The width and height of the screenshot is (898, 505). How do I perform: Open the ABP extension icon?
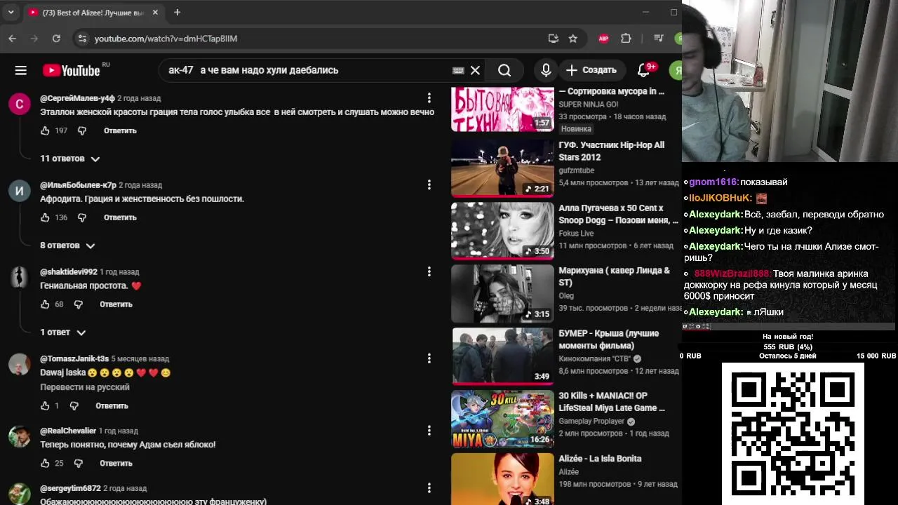point(603,39)
